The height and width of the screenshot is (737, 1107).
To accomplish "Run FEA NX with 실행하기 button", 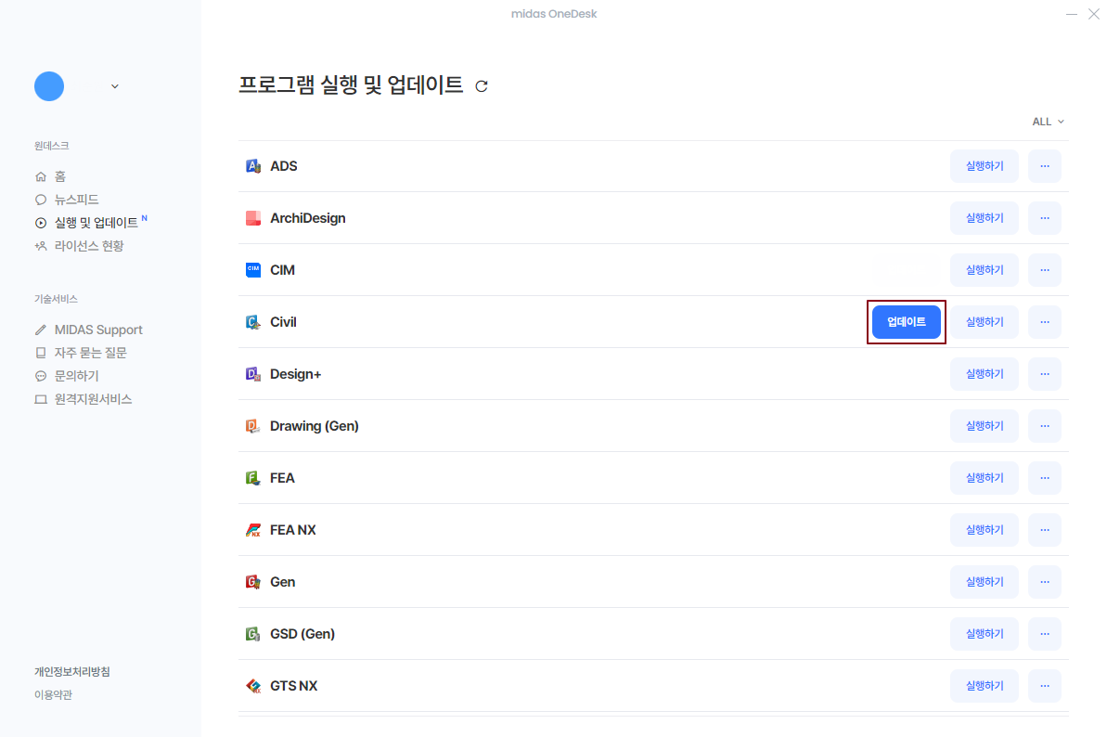I will 985,530.
